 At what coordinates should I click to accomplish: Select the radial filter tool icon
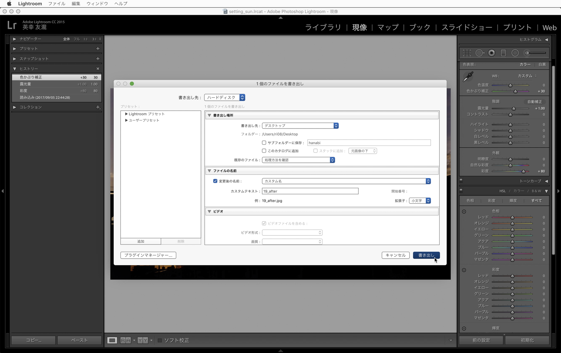(515, 53)
